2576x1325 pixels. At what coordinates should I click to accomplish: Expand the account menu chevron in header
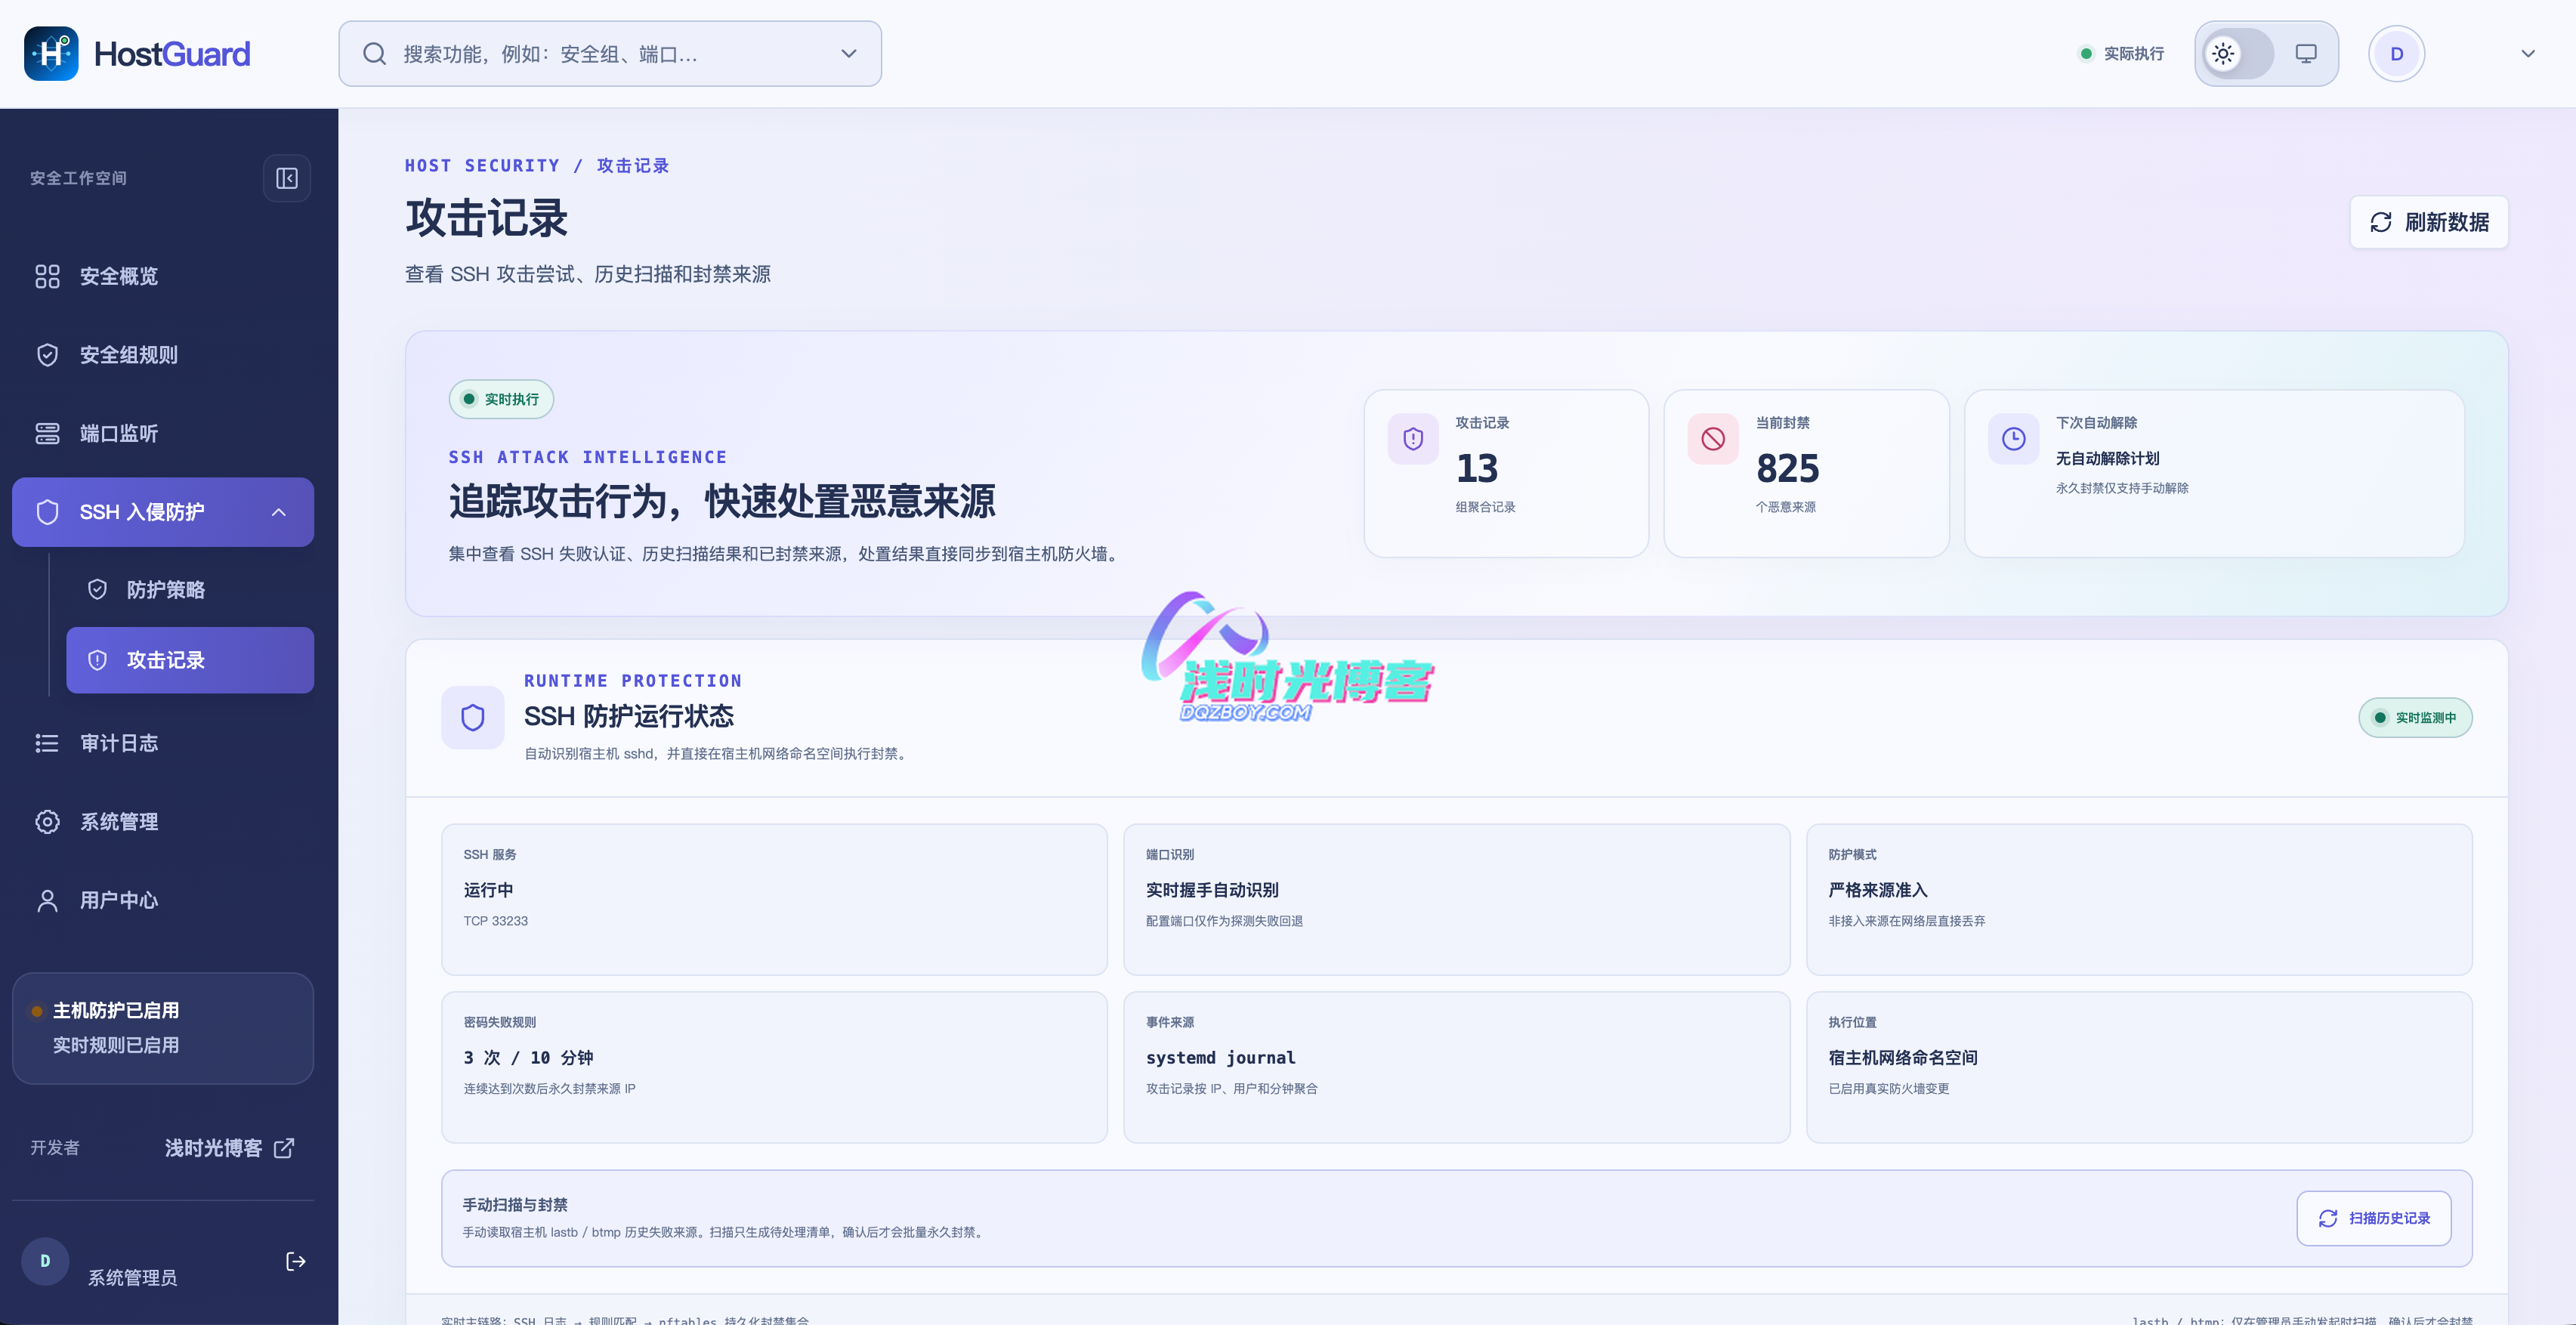click(x=2528, y=54)
